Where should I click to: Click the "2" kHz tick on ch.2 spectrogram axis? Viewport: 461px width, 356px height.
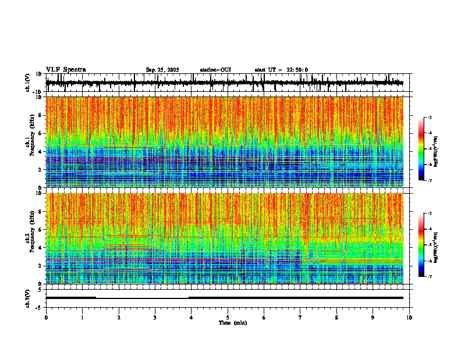click(40, 266)
